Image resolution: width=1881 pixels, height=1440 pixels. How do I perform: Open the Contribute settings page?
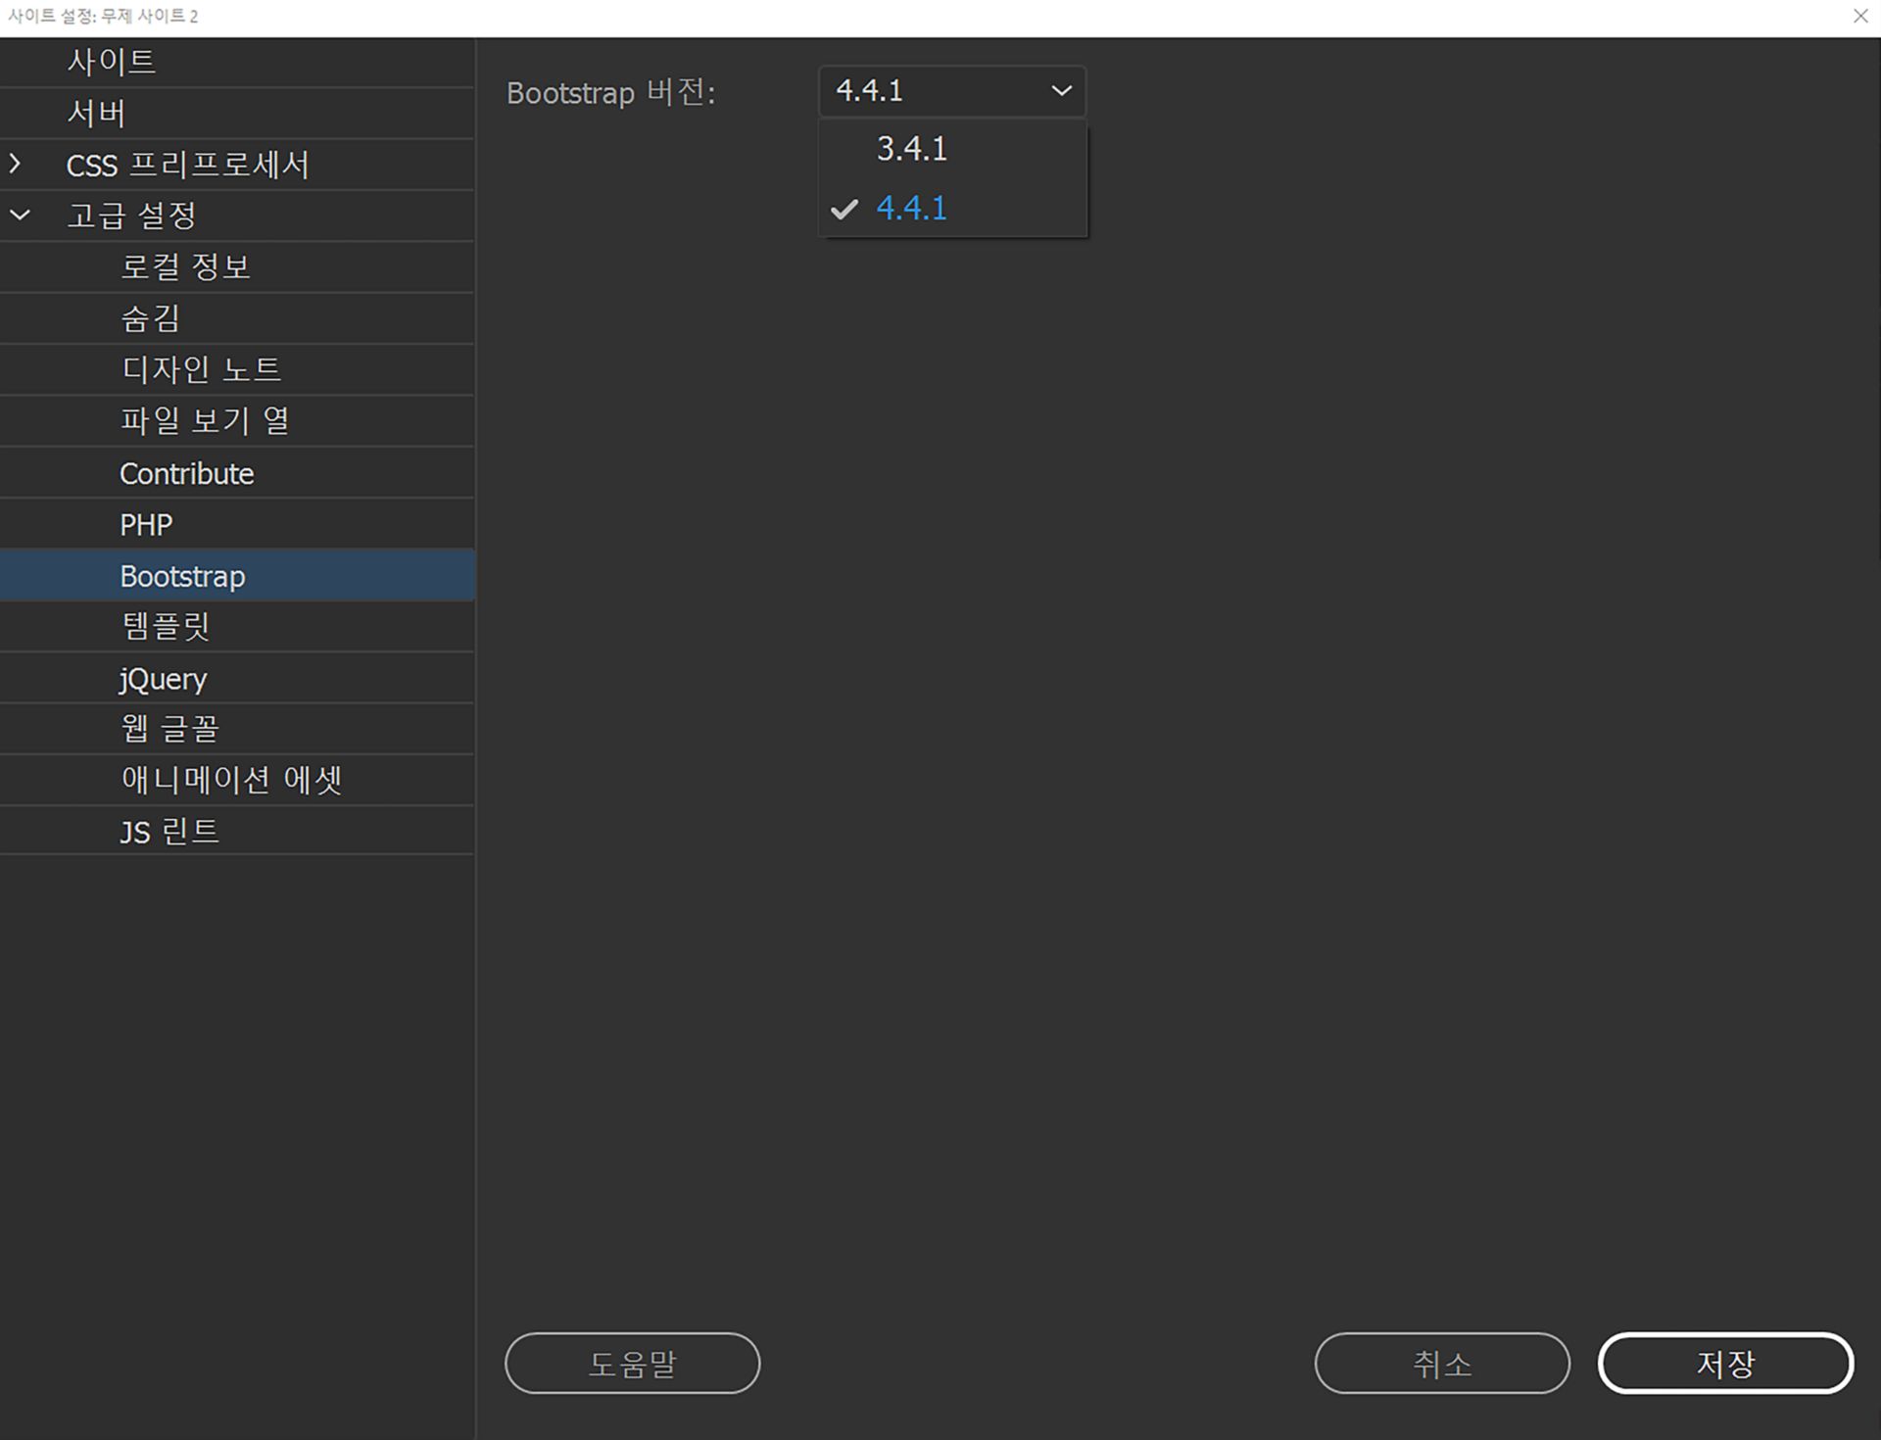point(185,472)
